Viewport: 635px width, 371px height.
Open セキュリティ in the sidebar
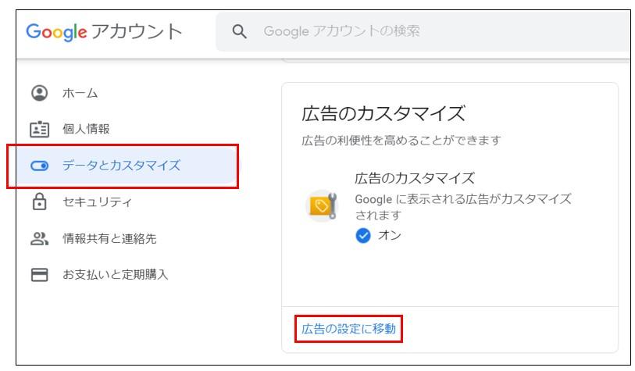click(x=97, y=202)
